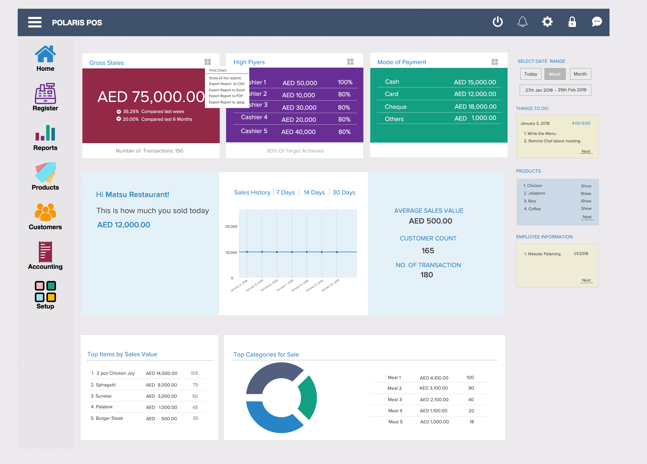Click the Matsu Restaurant name
This screenshot has width=647, height=464.
[137, 195]
